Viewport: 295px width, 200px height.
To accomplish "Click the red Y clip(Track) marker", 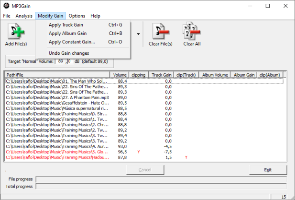I will pyautogui.click(x=186, y=157).
